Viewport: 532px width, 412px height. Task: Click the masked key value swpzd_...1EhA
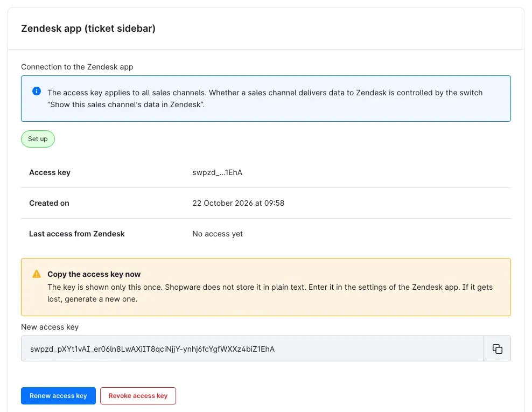coord(217,172)
